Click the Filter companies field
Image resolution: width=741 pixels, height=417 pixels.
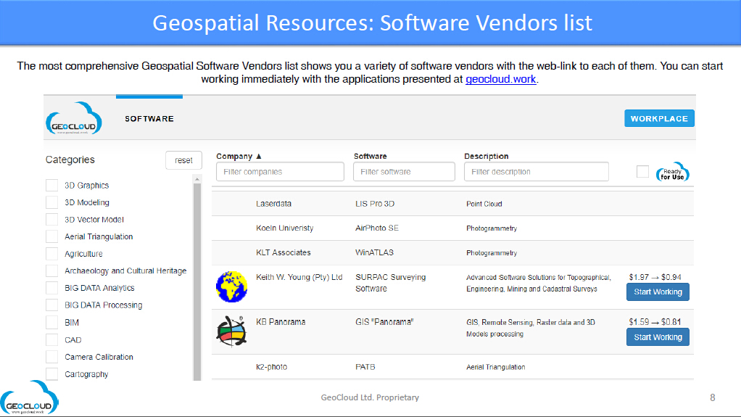[281, 172]
